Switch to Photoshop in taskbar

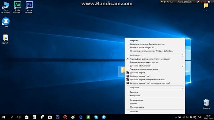tap(58, 117)
